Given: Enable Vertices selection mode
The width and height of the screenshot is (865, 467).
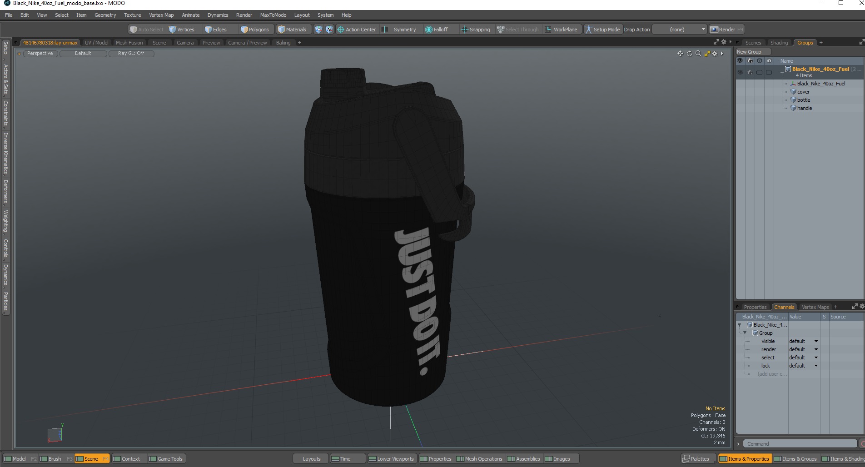Looking at the screenshot, I should (182, 30).
